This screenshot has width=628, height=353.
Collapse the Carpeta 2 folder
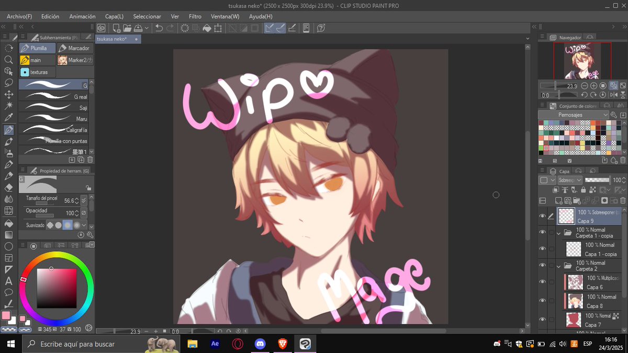point(559,265)
